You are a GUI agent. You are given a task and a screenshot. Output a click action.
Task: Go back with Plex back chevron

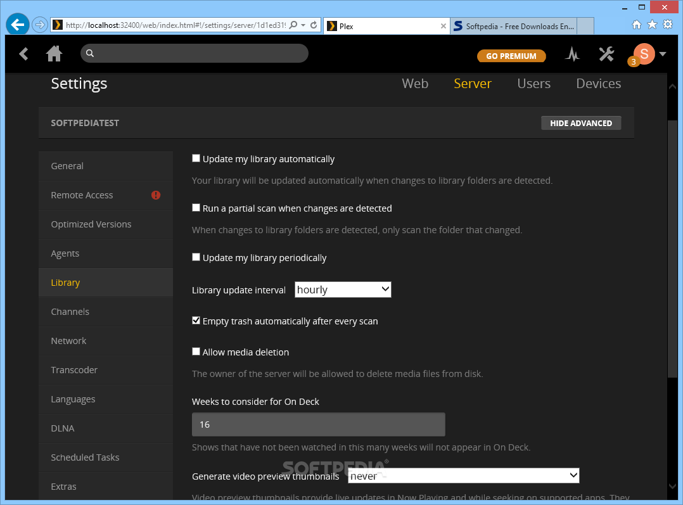23,54
